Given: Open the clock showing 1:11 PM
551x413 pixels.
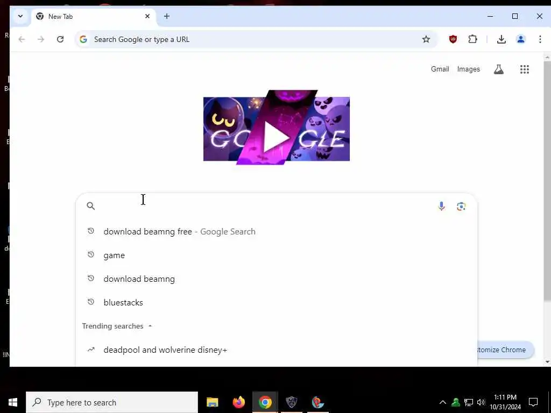Looking at the screenshot, I should click(x=505, y=402).
